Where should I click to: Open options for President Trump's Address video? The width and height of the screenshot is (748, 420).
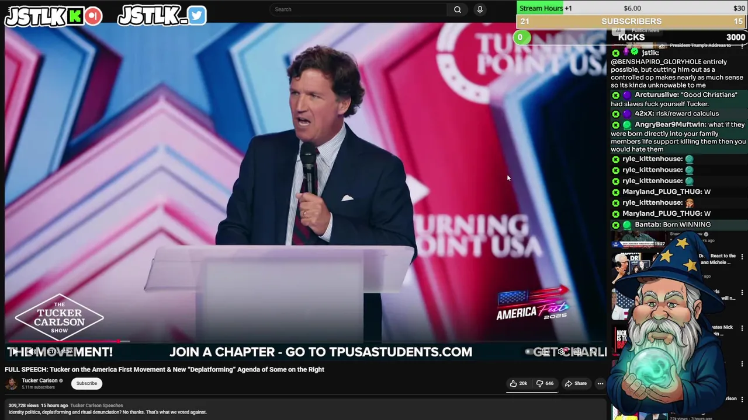coord(742,45)
